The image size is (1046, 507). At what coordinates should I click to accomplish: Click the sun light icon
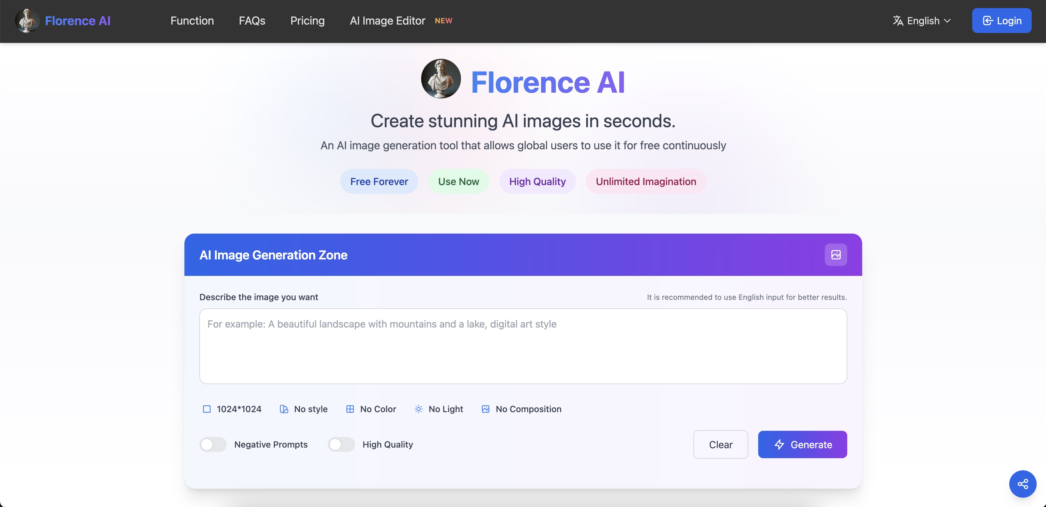click(419, 409)
